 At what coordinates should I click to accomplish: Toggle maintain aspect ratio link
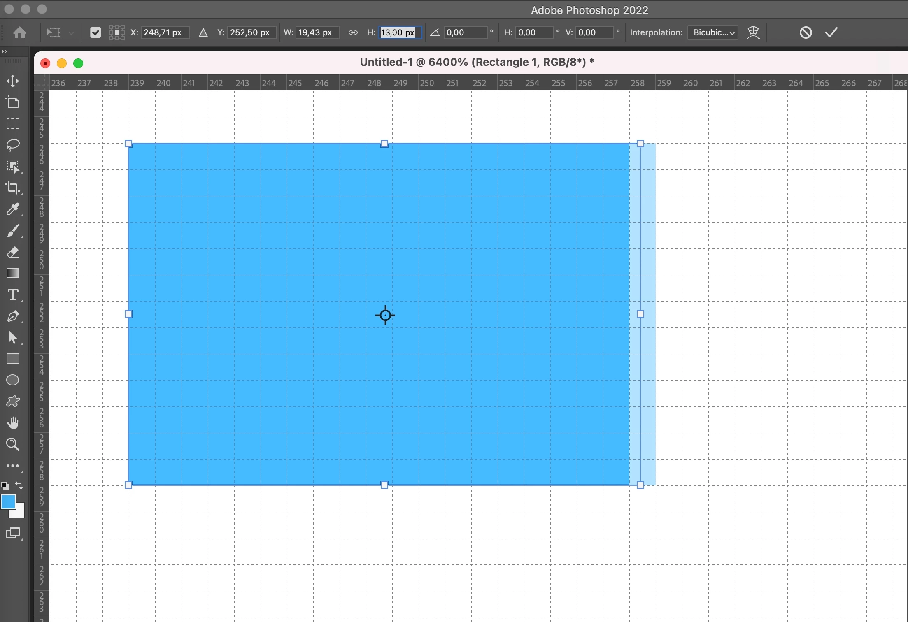(353, 32)
